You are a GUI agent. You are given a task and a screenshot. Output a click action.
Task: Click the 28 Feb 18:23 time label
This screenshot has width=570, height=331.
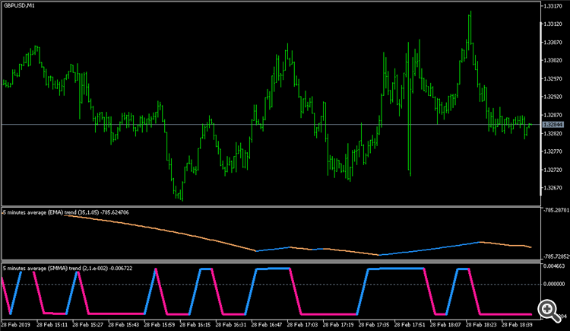pos(482,324)
